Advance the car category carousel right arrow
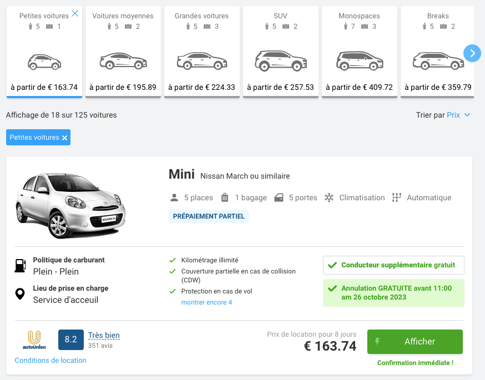 (472, 53)
